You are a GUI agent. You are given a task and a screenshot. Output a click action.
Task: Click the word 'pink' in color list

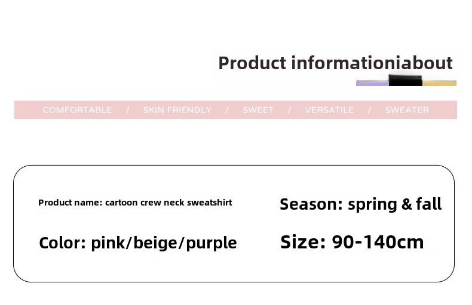(x=108, y=243)
